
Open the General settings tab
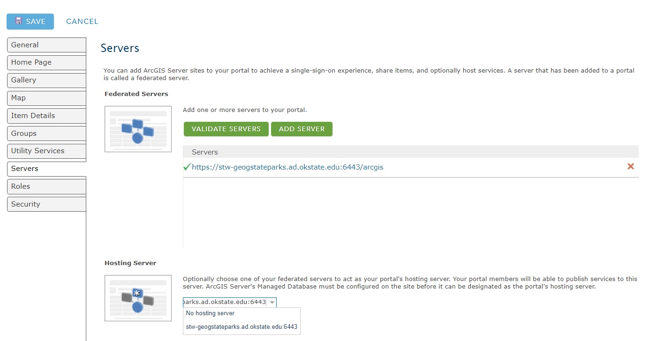coord(46,45)
